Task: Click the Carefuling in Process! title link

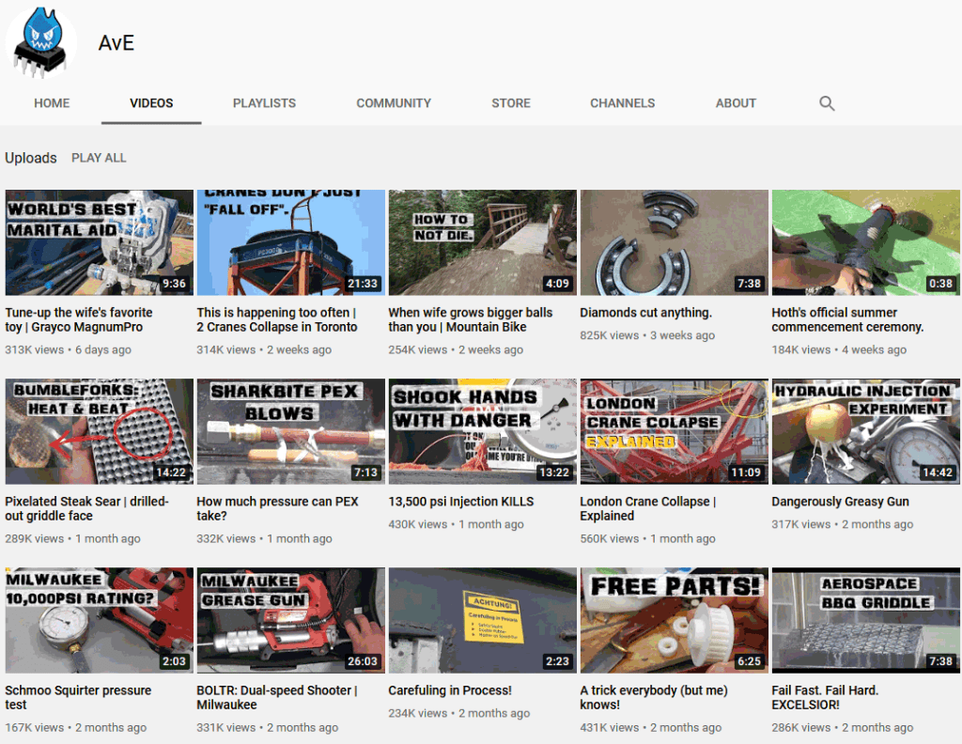Action: [450, 690]
